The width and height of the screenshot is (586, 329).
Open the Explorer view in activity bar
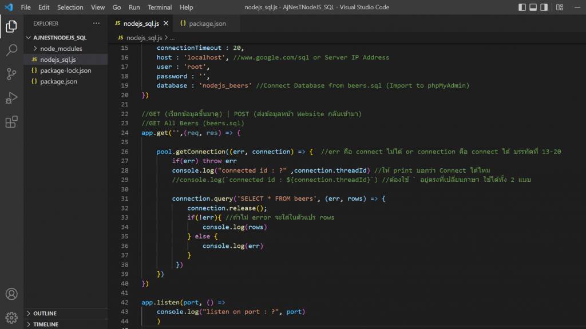pyautogui.click(x=11, y=26)
